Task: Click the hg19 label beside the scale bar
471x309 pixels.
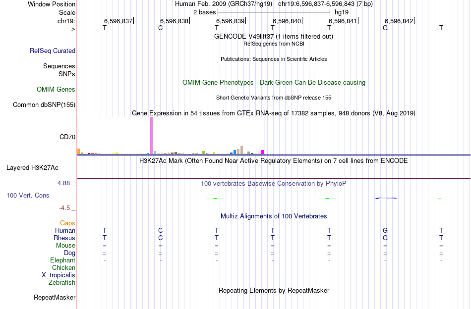Action: 342,12
